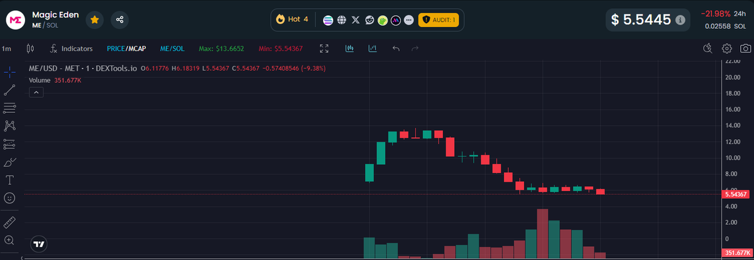Click the 351.677K volume axis label

[737, 253]
